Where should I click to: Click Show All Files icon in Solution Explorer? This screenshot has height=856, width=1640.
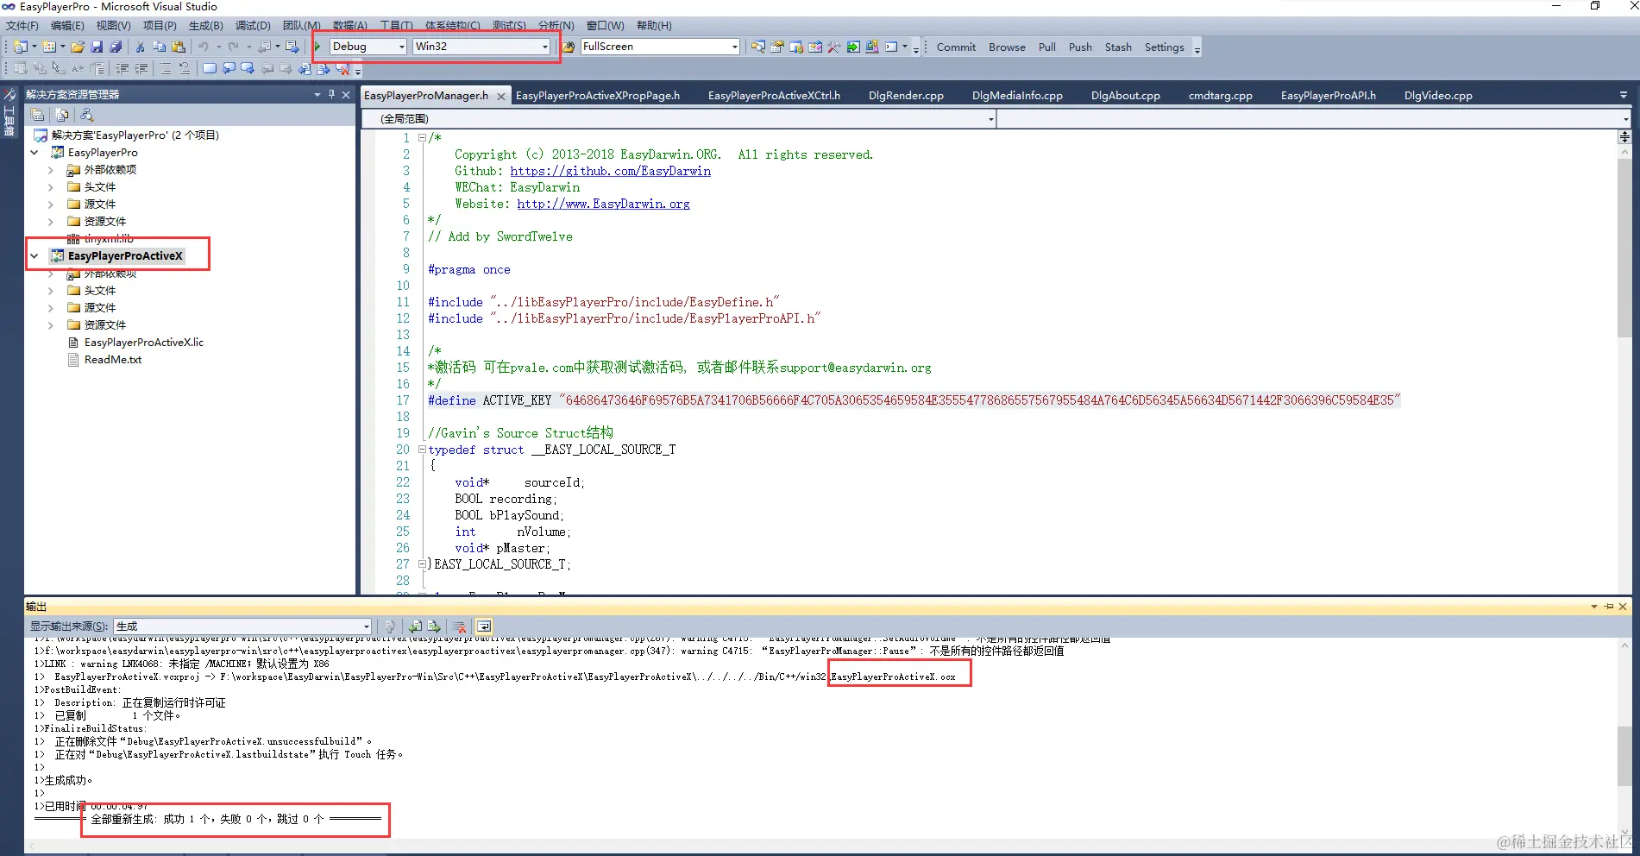62,115
